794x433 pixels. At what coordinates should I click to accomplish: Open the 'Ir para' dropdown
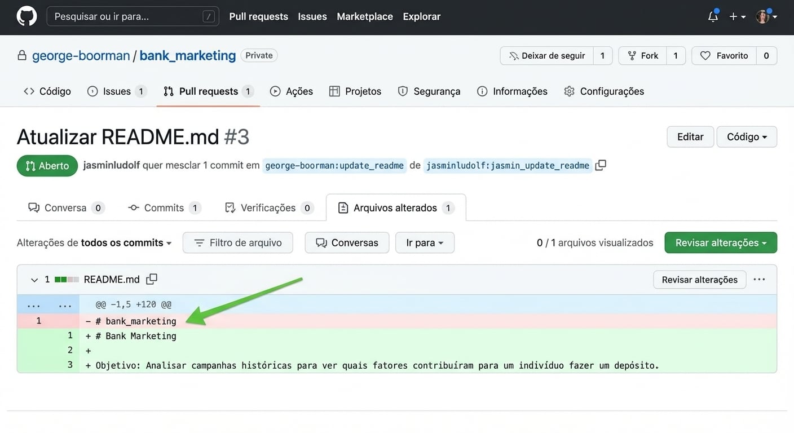(x=425, y=243)
